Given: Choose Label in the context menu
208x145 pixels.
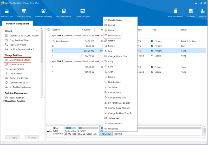Looking at the screenshot, I should pyautogui.click(x=120, y=67).
